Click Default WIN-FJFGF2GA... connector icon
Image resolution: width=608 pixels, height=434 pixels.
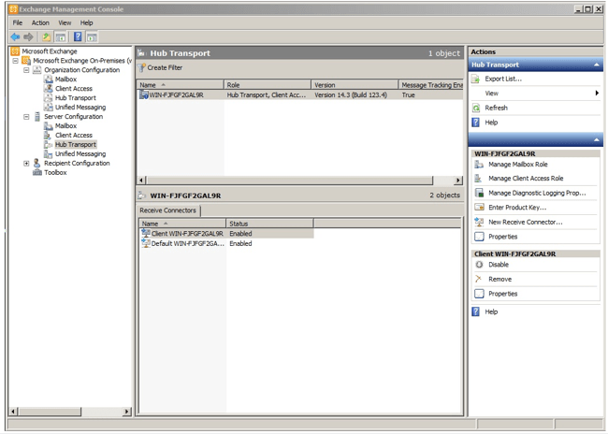(146, 243)
